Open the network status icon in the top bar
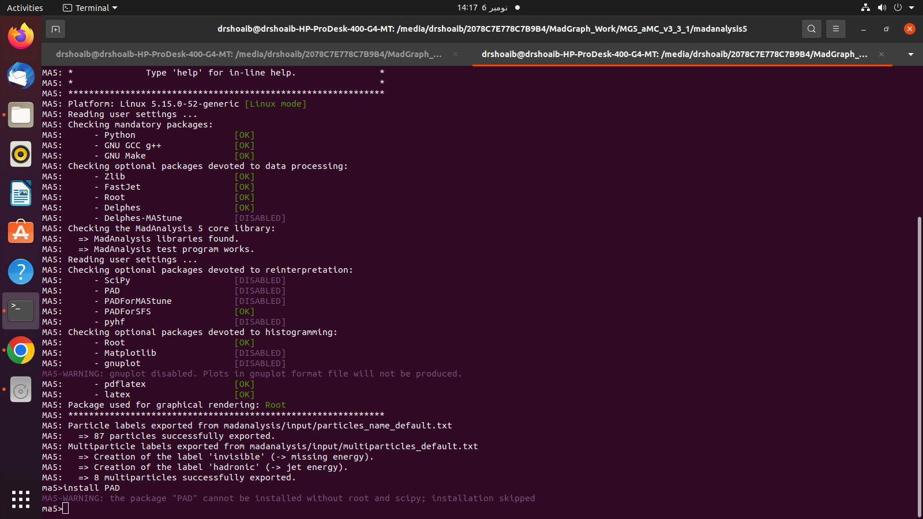923x519 pixels. [x=865, y=7]
